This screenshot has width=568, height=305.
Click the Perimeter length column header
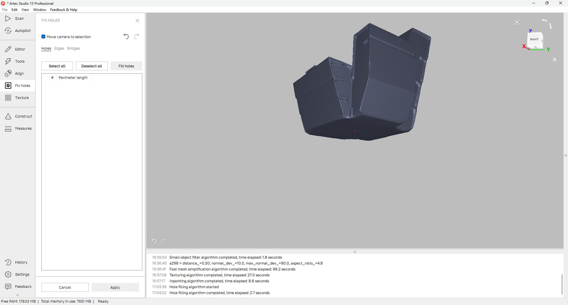(74, 78)
